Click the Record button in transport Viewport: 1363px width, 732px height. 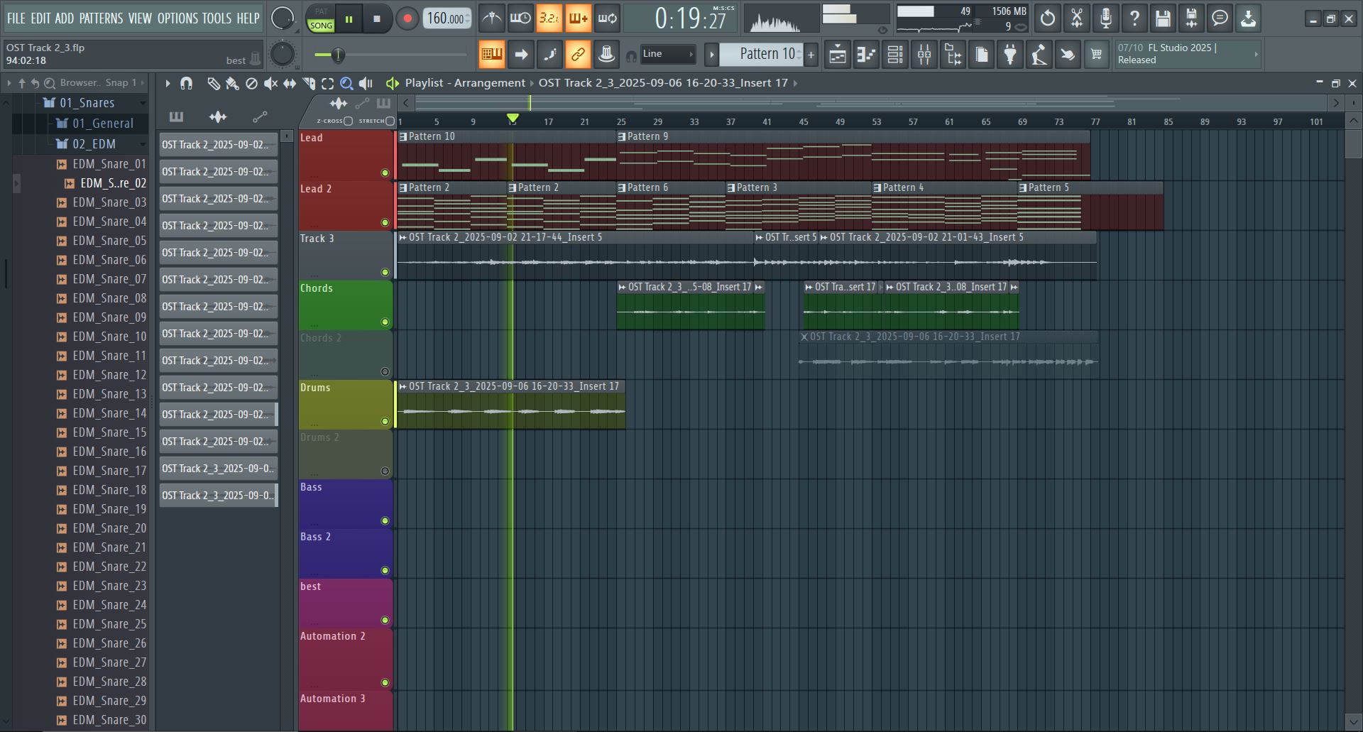click(407, 19)
